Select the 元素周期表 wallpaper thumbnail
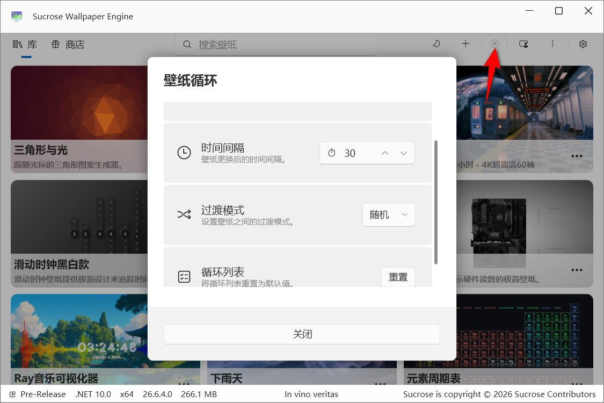 click(525, 331)
